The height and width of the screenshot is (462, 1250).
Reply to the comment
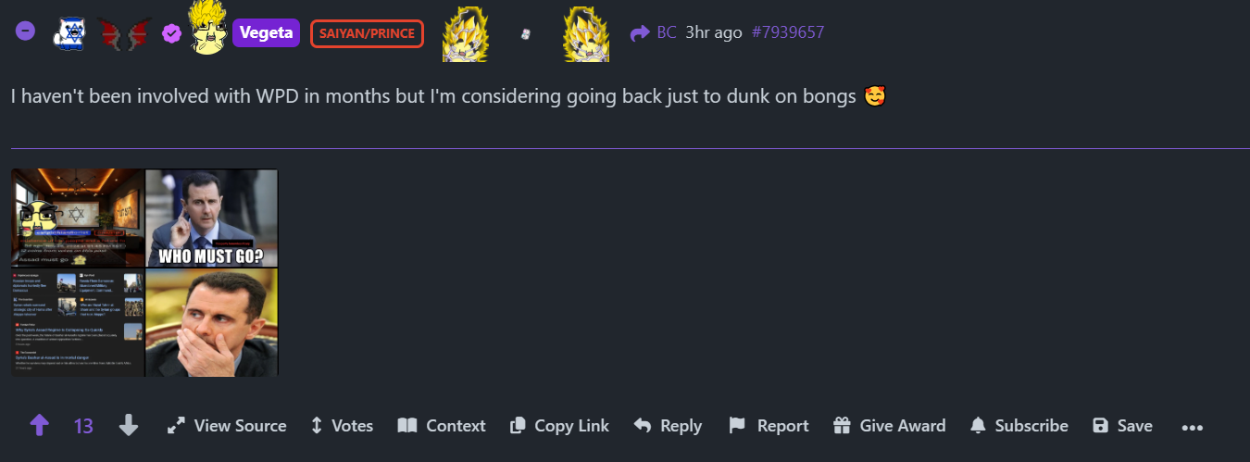tap(668, 426)
